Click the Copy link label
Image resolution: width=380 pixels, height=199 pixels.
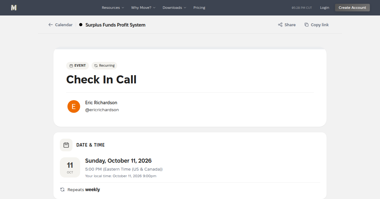pos(320,25)
